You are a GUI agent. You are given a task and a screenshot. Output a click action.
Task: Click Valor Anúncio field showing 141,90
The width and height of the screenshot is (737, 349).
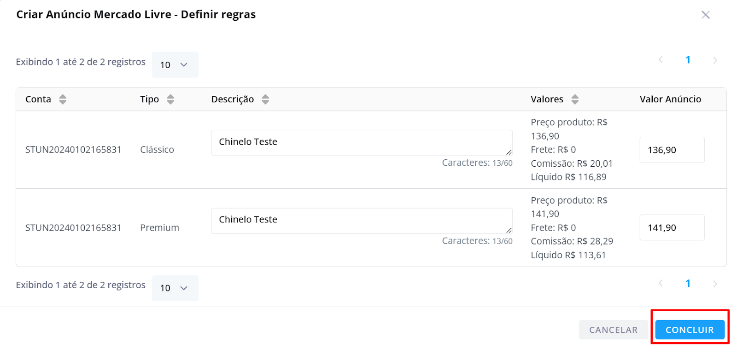click(x=672, y=227)
